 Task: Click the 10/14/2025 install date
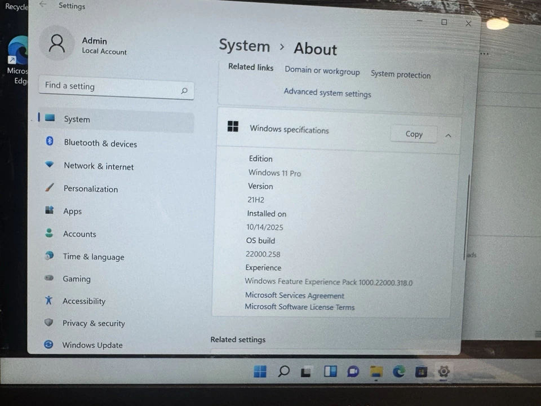pos(265,227)
